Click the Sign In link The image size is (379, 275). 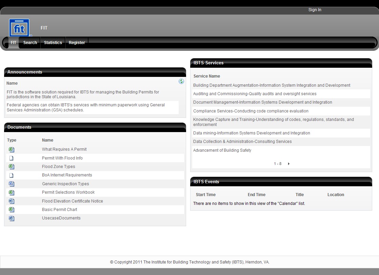coord(315,10)
